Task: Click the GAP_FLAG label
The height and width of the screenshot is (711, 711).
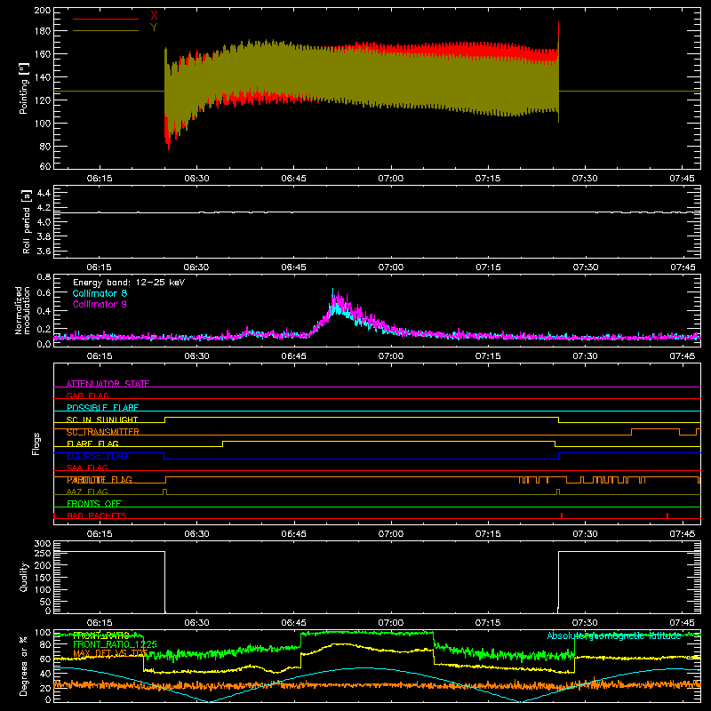Action: point(87,395)
